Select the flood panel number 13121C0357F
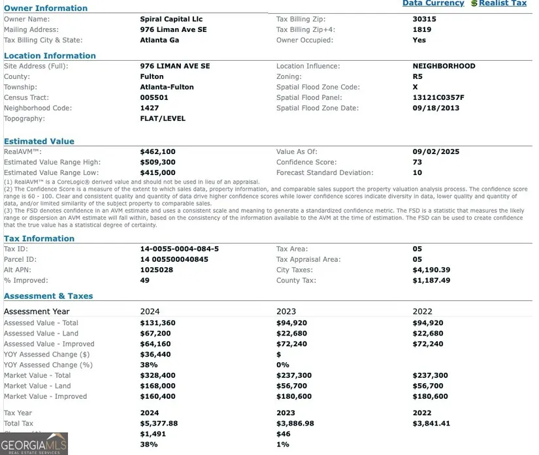The image size is (539, 455). click(x=438, y=98)
